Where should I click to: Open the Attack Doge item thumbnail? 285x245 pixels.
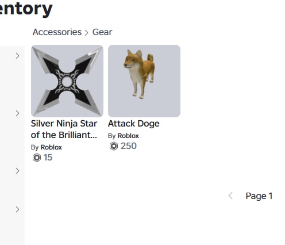[x=144, y=81]
